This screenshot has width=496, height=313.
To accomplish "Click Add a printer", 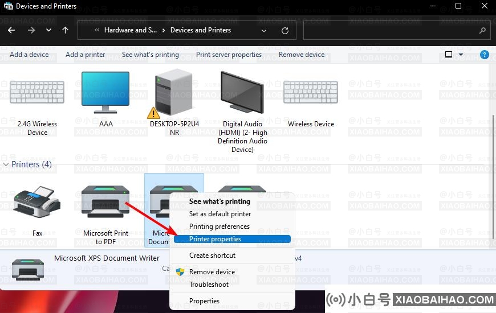I will (85, 55).
